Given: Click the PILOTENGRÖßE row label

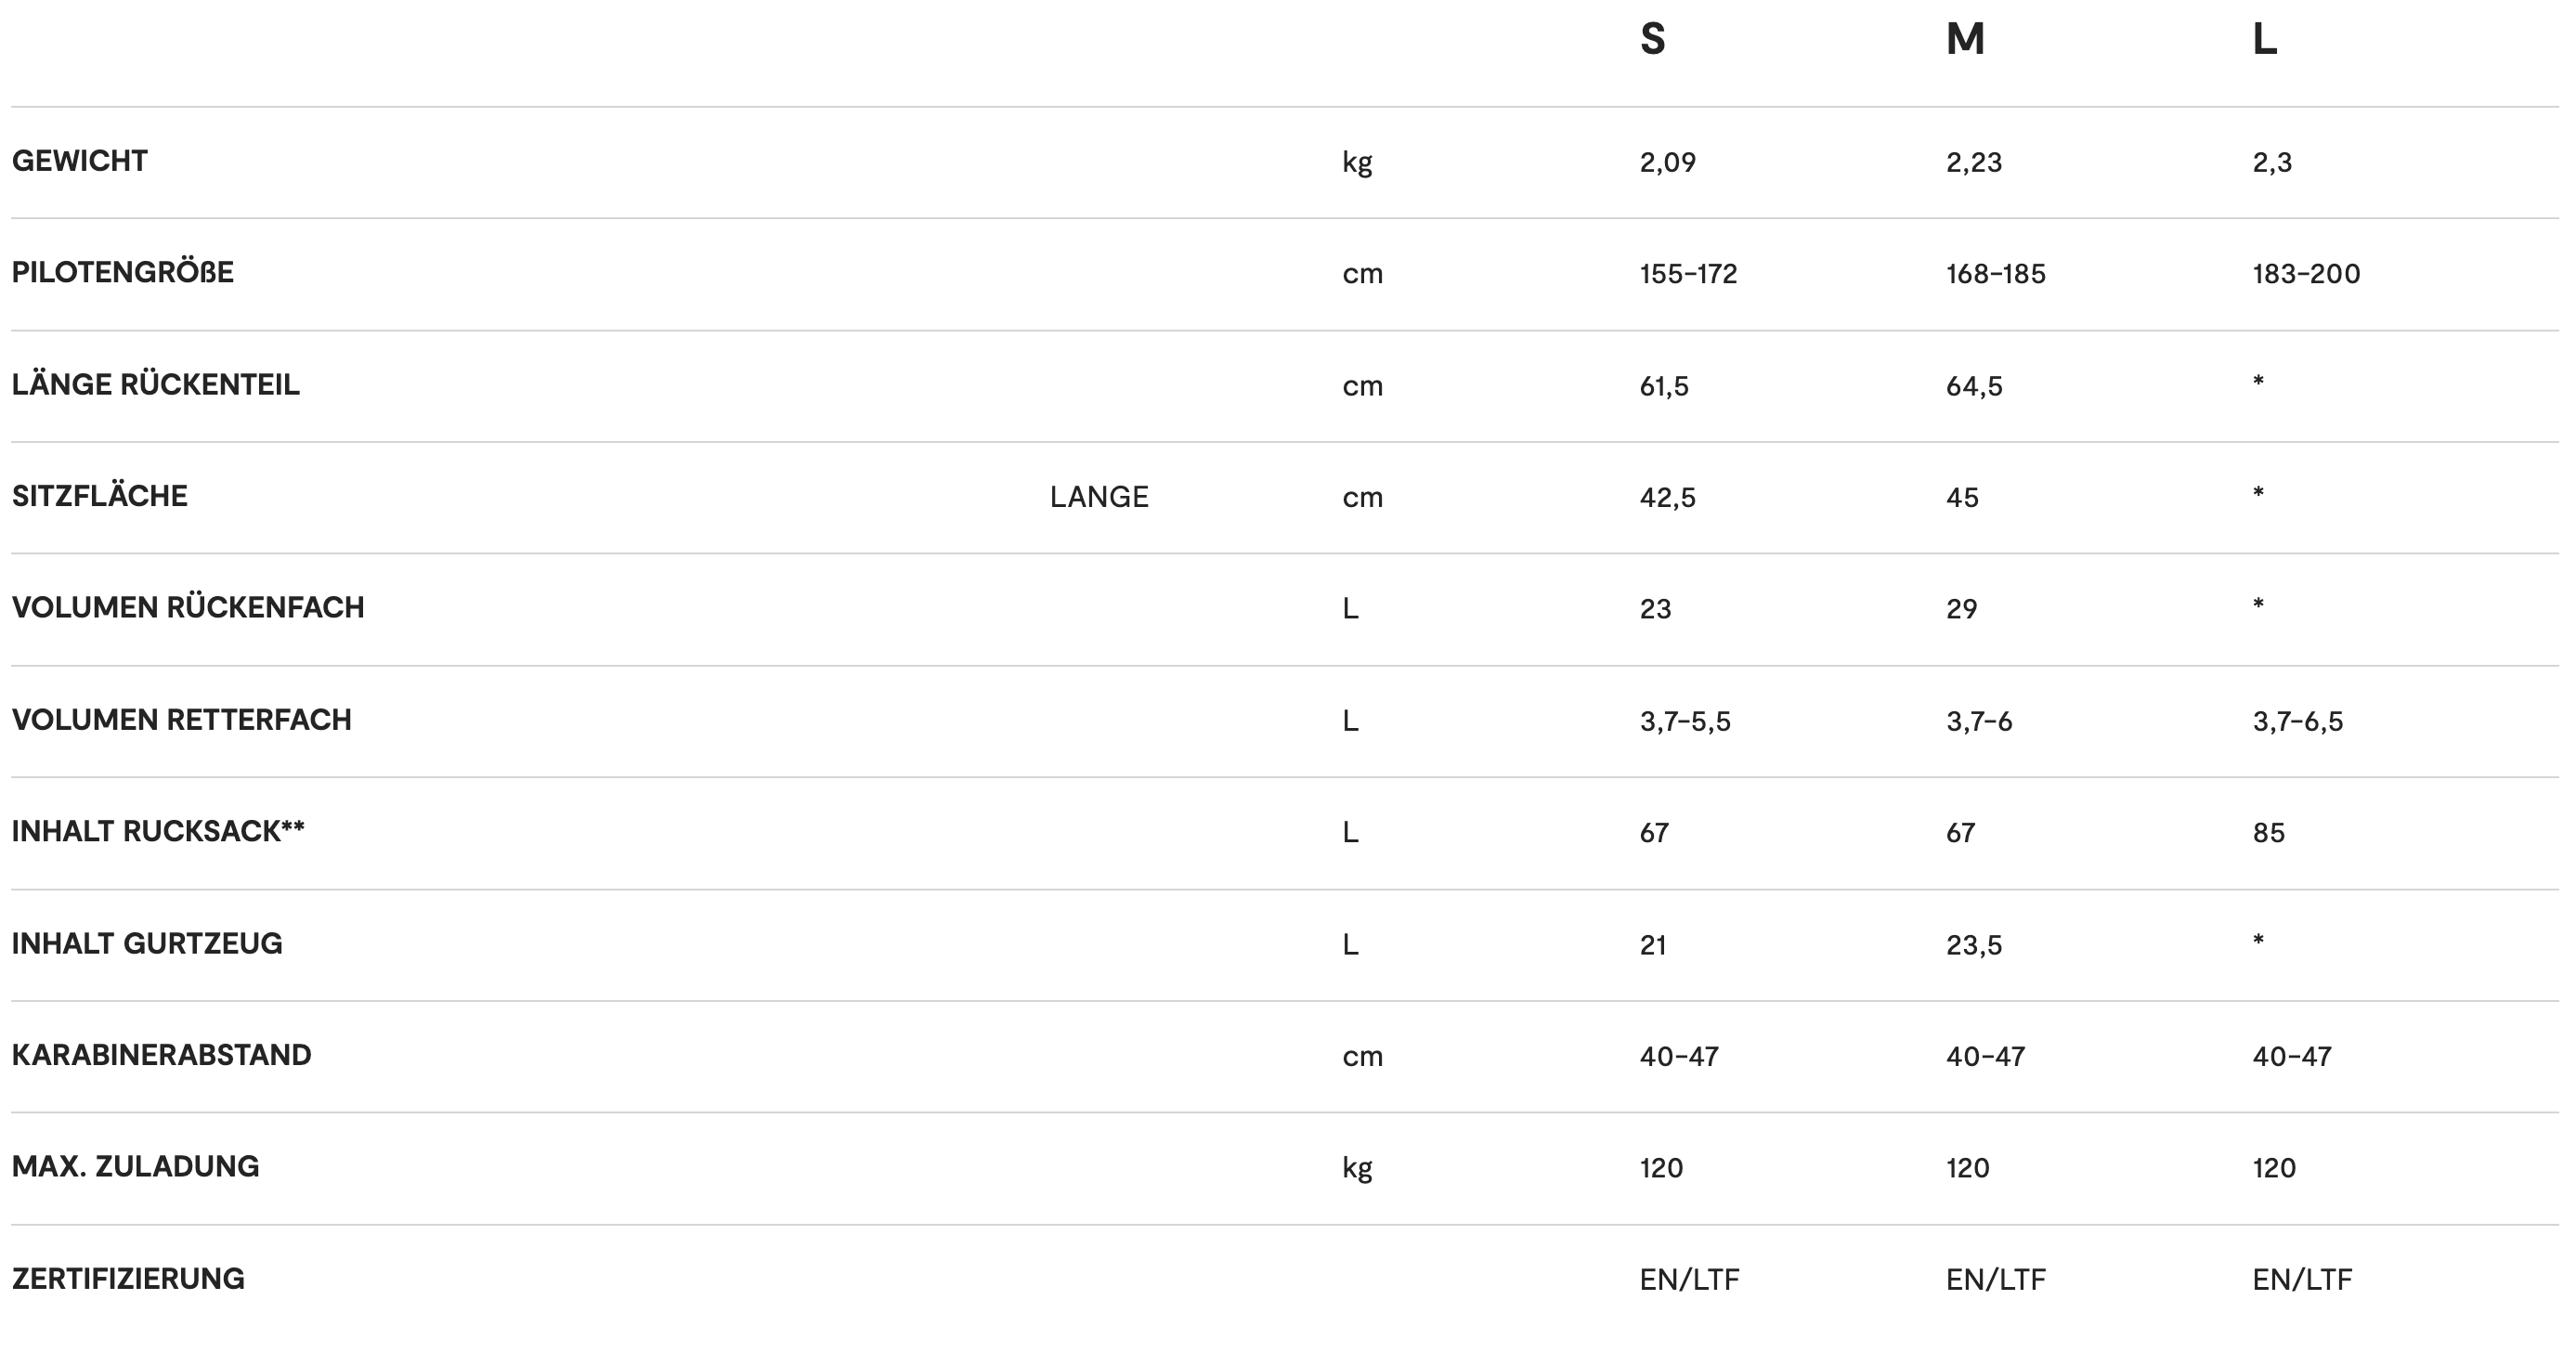Looking at the screenshot, I should (123, 272).
